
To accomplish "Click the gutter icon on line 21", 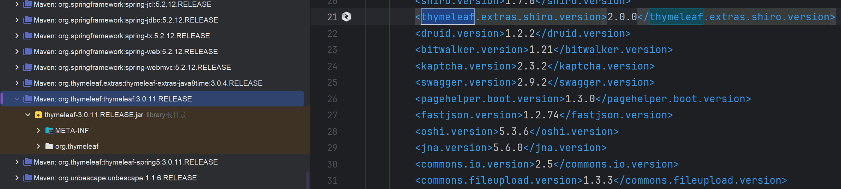I will tap(346, 17).
